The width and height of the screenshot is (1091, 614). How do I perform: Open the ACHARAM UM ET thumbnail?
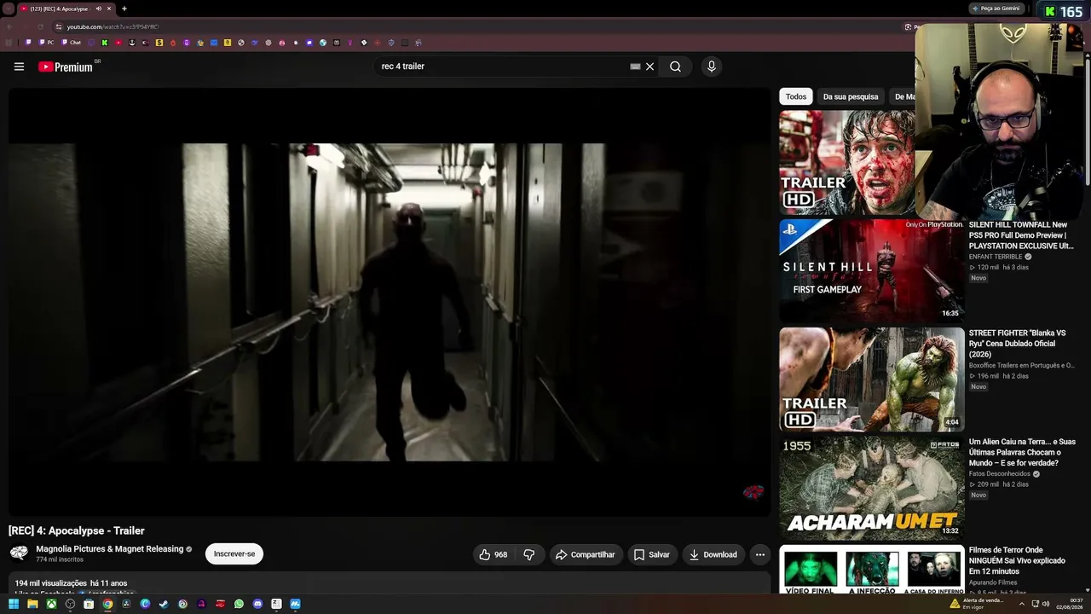point(871,488)
